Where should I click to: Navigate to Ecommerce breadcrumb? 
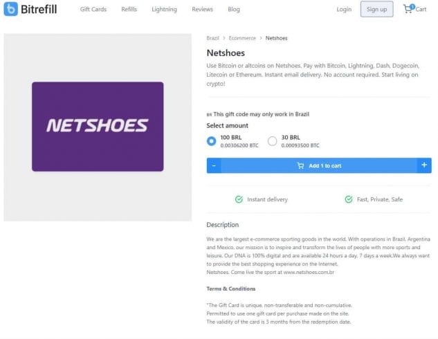242,38
